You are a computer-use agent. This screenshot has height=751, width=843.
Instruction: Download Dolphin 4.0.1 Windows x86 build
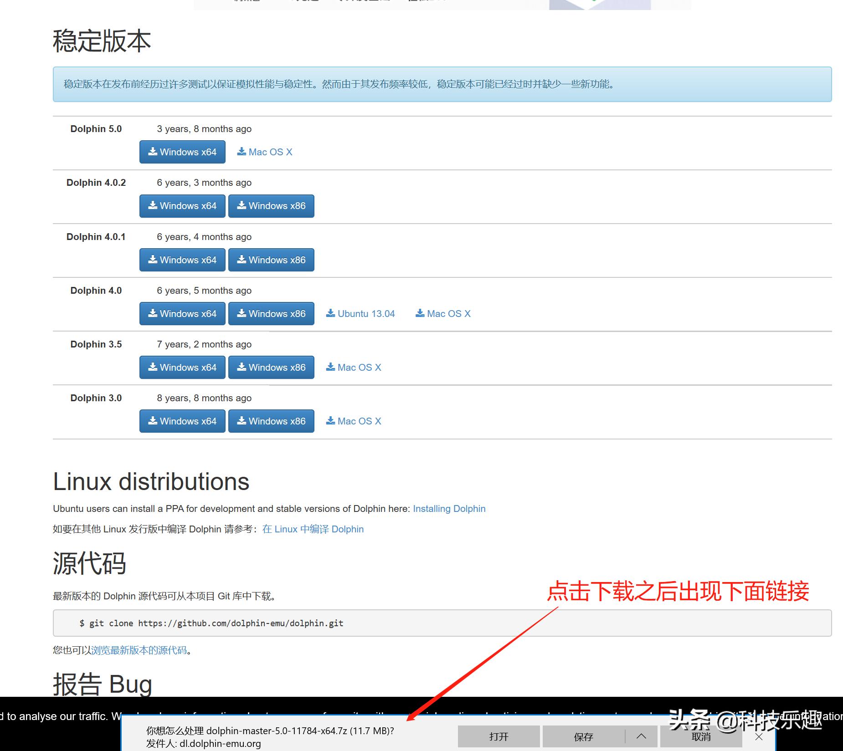(x=271, y=260)
